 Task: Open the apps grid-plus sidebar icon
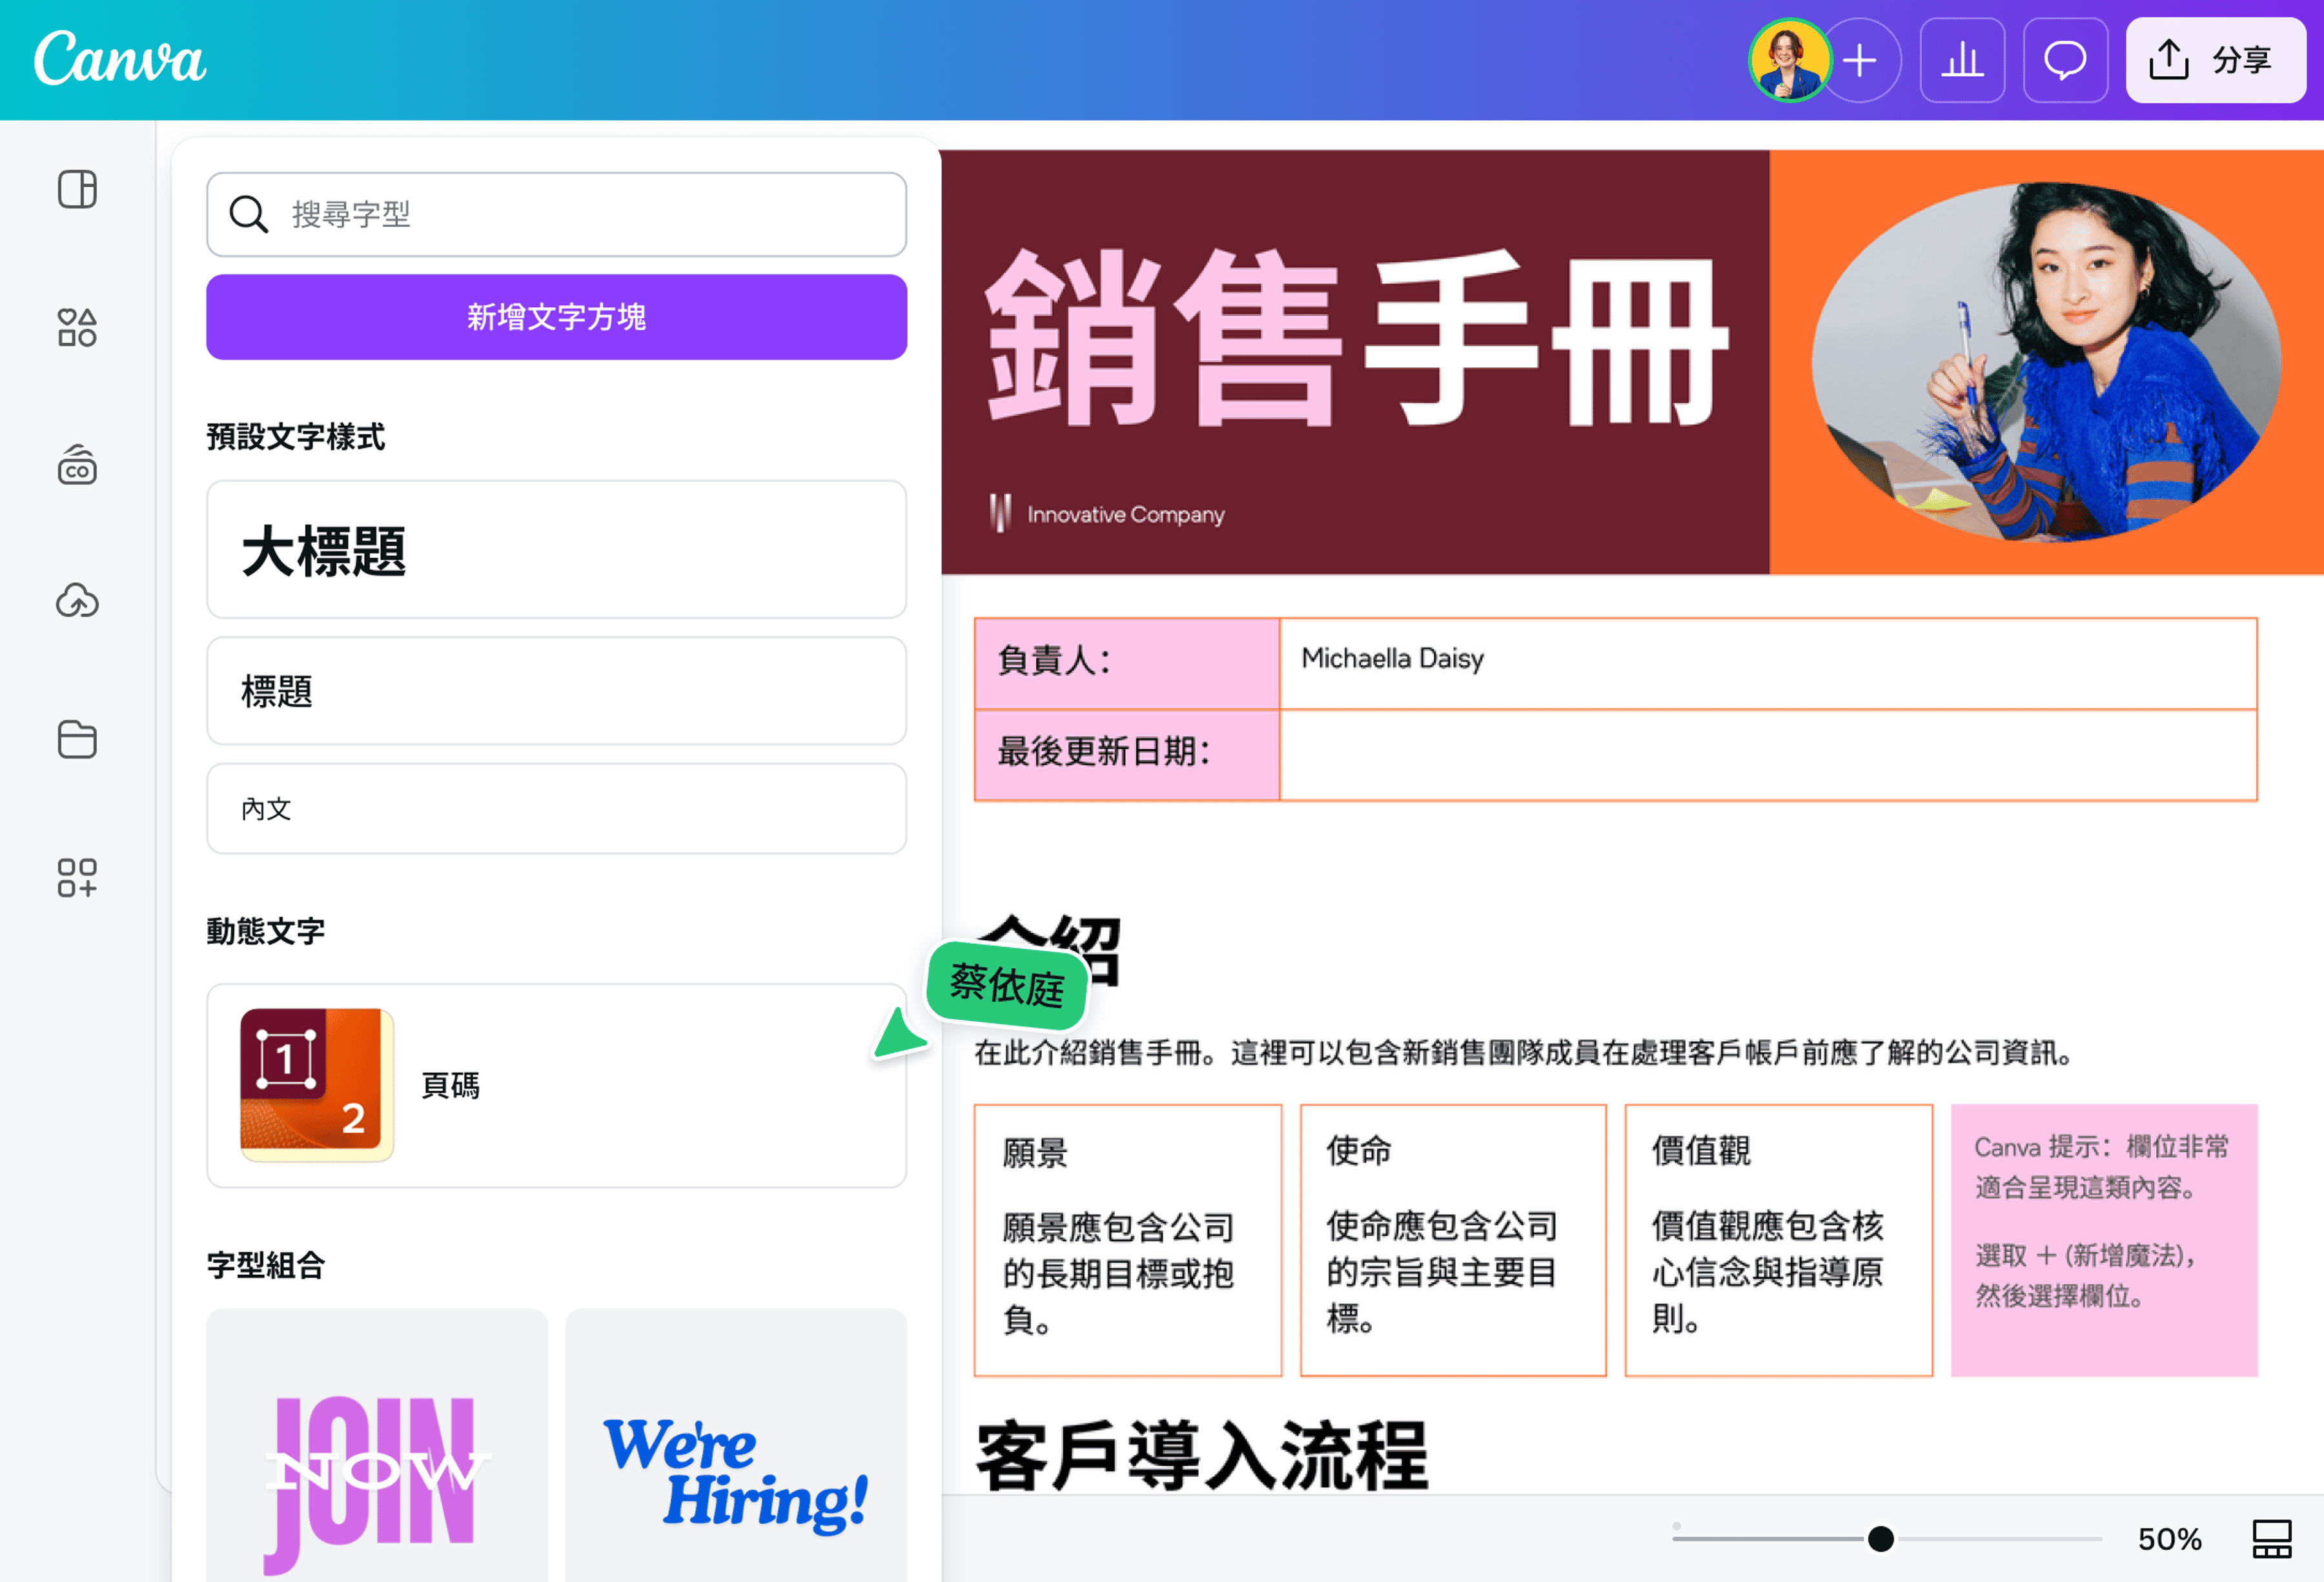coord(77,877)
